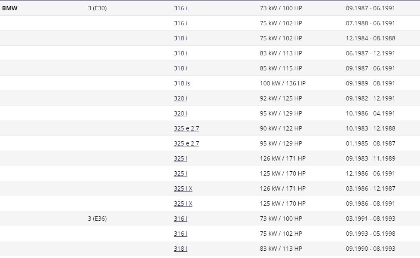The height and width of the screenshot is (258, 420).
Task: Open the 318 is model link
Action: click(182, 83)
